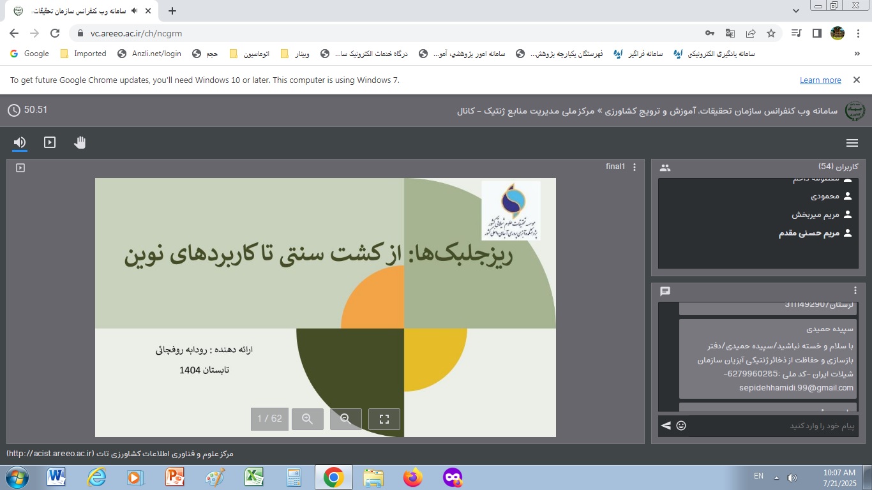Open the Google bookmark
Image resolution: width=872 pixels, height=490 pixels.
[29, 54]
